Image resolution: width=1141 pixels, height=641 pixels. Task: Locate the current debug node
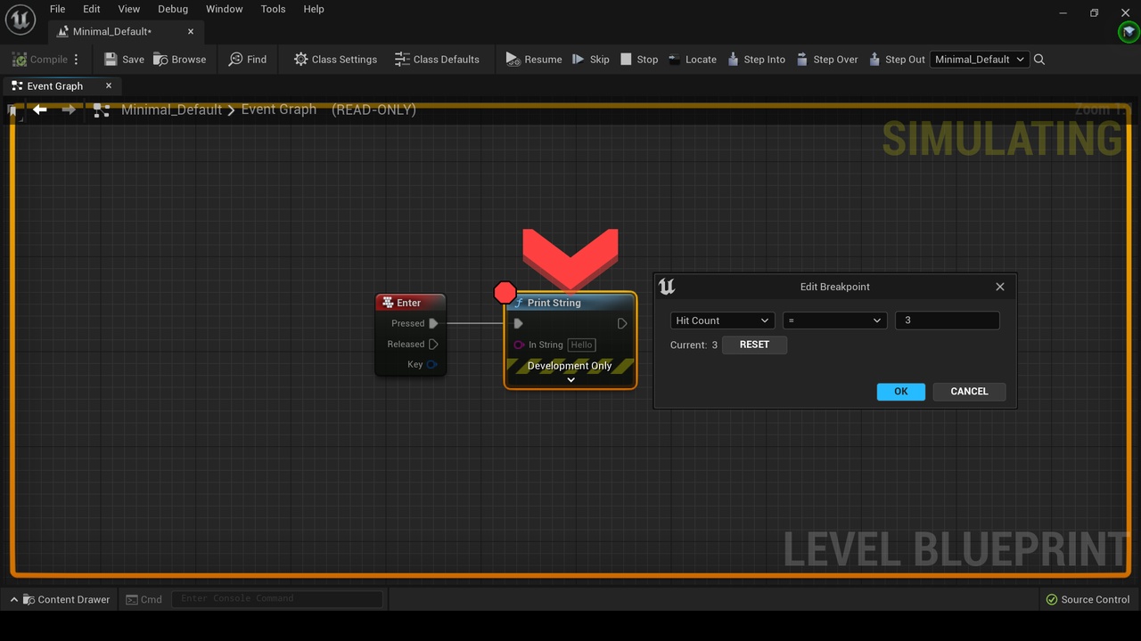click(x=692, y=60)
